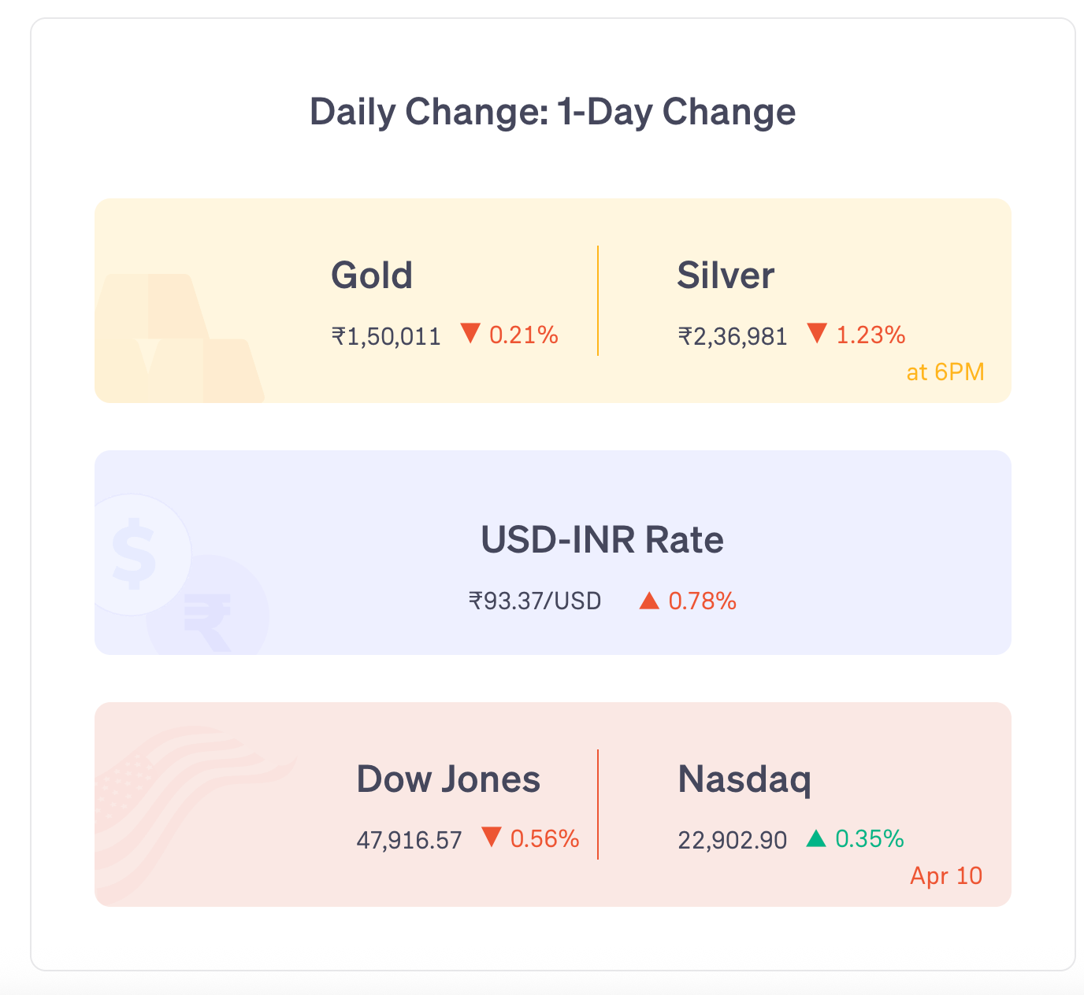The image size is (1084, 995).
Task: Click the Gold heading
Action: 372,276
